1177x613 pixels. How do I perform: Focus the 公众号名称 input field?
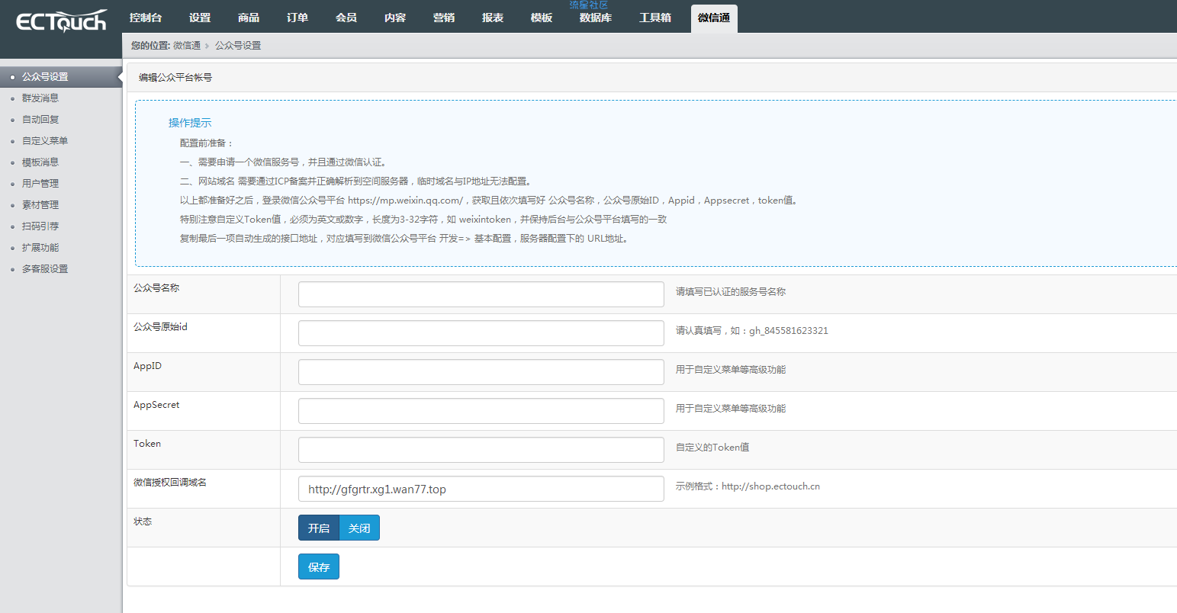pos(481,294)
